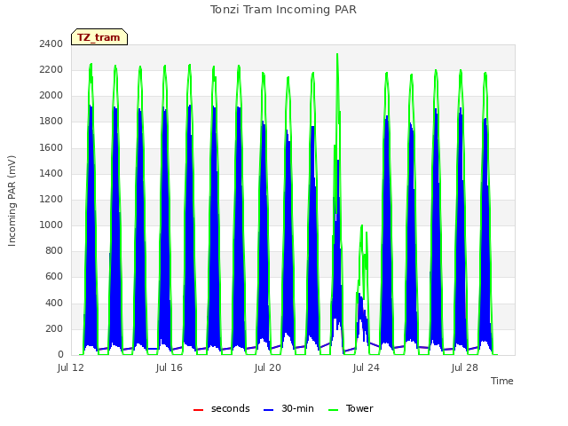Click the 1600 y-axis tick label
The height and width of the screenshot is (426, 568).
point(51,147)
